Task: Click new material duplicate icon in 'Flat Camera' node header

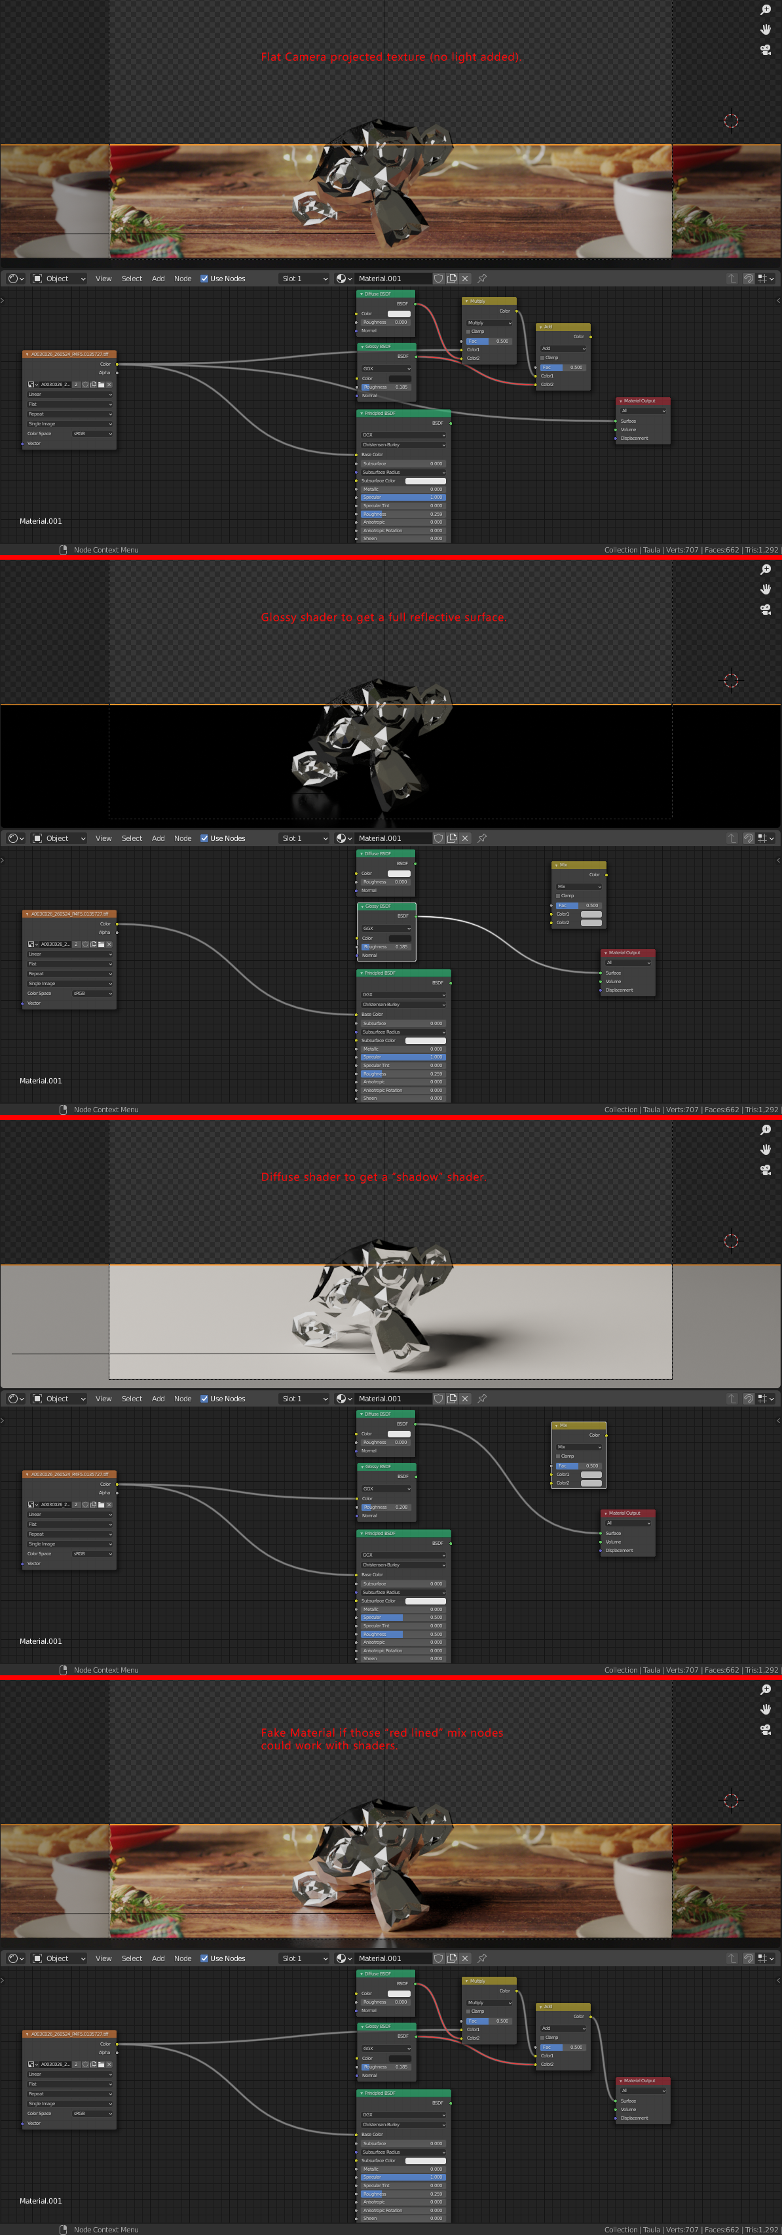Action: coord(452,279)
